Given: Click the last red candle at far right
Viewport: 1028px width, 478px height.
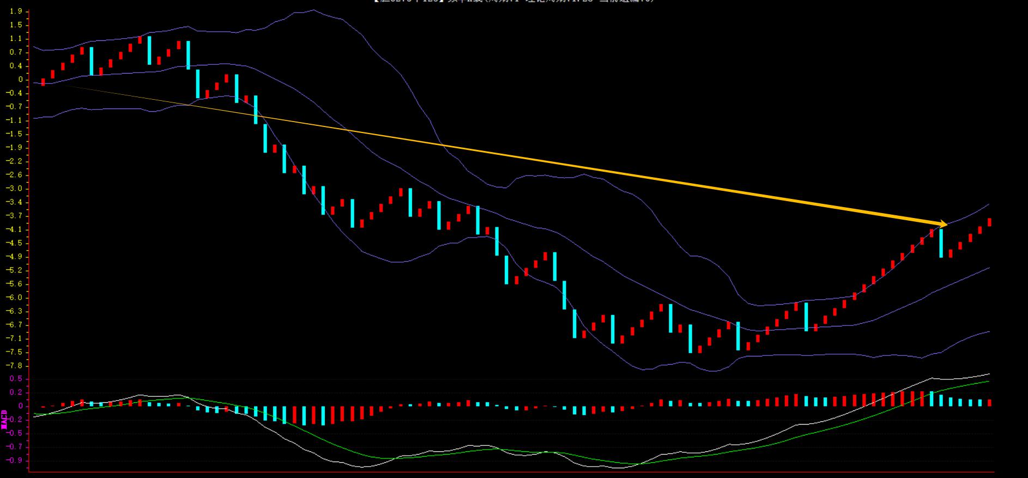Looking at the screenshot, I should tap(989, 222).
